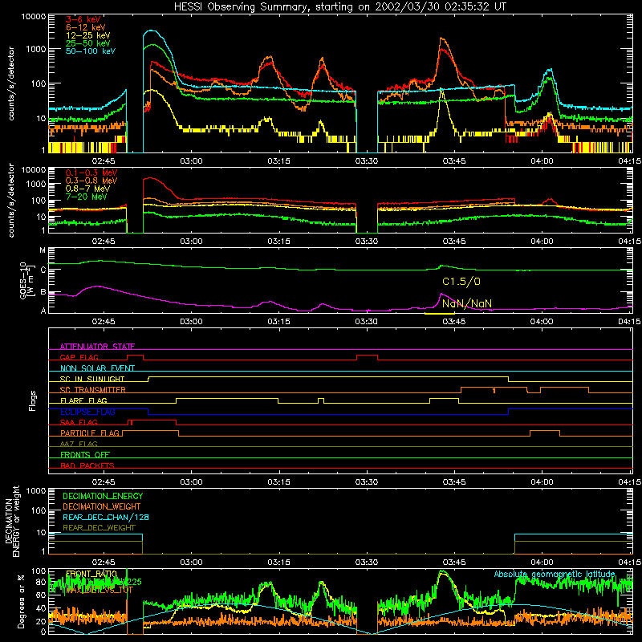Select 04:15 time label under GOES panel
This screenshot has height=642, width=642.
[x=630, y=322]
